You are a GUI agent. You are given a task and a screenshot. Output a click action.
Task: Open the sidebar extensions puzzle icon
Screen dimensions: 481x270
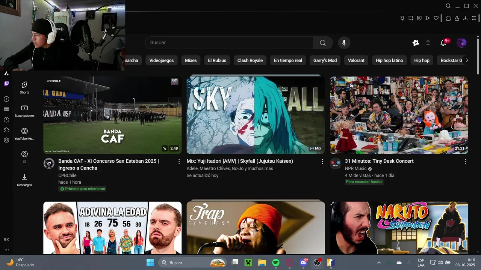tap(6, 130)
